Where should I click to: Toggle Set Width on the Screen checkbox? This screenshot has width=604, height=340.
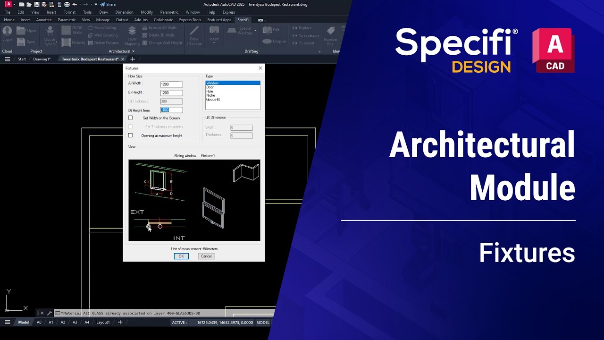131,118
